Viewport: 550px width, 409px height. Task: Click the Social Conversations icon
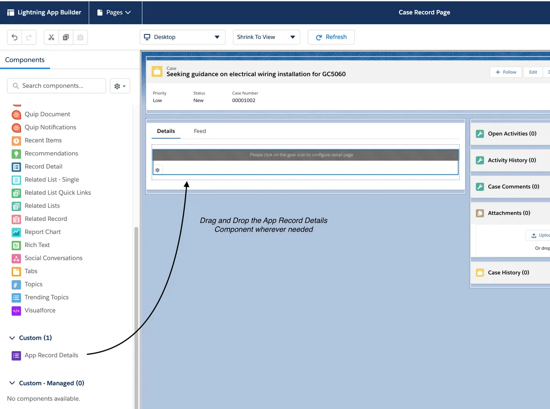16,258
